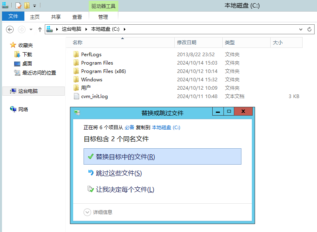Screen dimensions: 317x232
Task: Expand the breadcrumb arrow after 这台电脑
Action: tap(86, 29)
